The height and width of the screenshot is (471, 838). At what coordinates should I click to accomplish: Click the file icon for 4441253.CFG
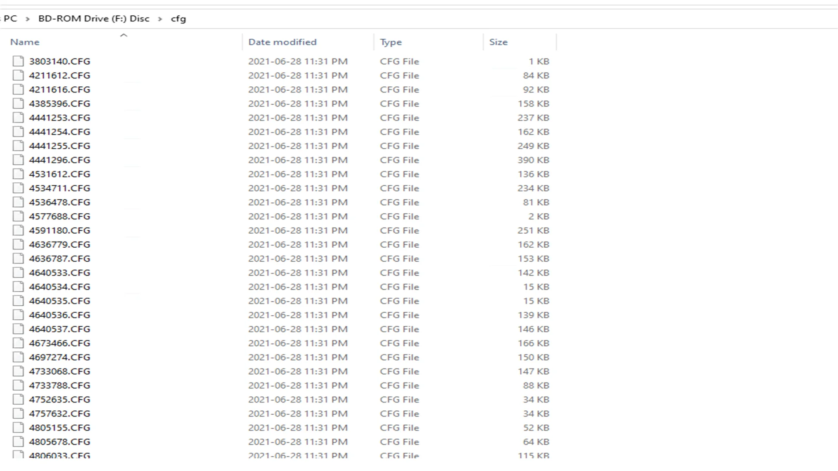[x=18, y=118]
